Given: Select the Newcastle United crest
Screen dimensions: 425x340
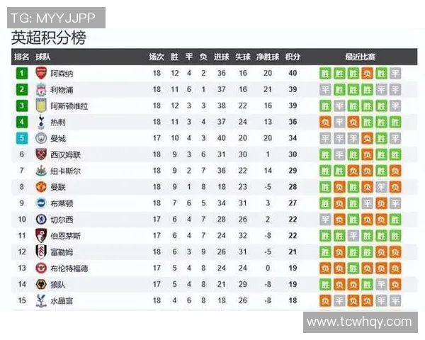Looking at the screenshot, I should pos(41,171).
